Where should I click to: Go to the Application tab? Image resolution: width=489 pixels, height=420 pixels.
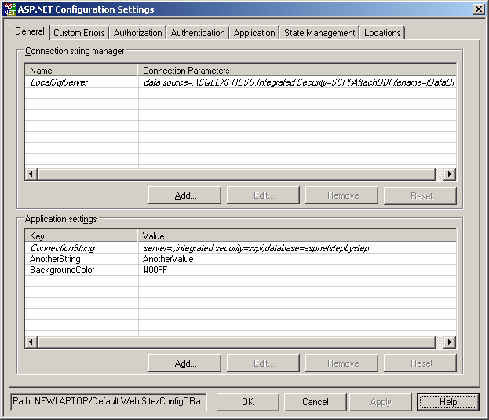[x=254, y=33]
